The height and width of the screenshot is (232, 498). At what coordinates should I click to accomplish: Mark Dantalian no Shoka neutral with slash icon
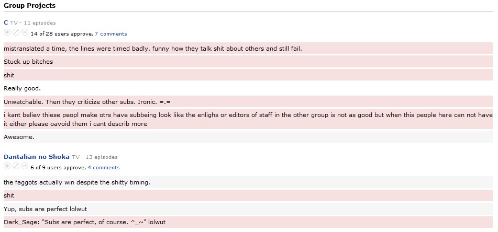click(x=16, y=166)
